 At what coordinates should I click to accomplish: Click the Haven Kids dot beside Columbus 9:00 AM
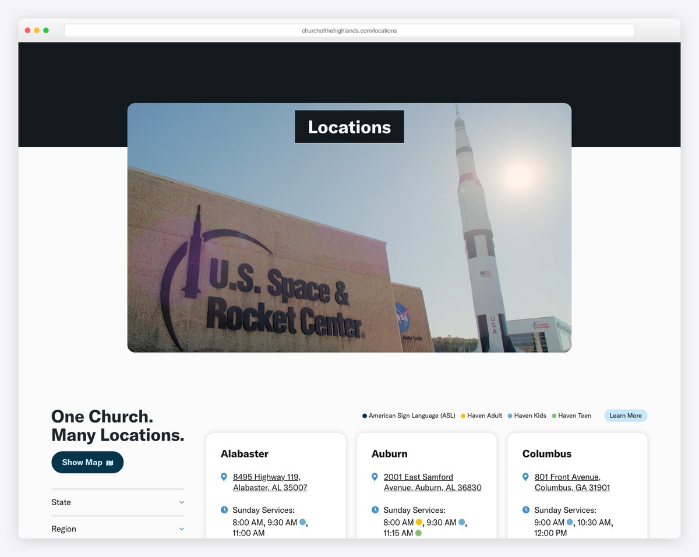pos(570,522)
